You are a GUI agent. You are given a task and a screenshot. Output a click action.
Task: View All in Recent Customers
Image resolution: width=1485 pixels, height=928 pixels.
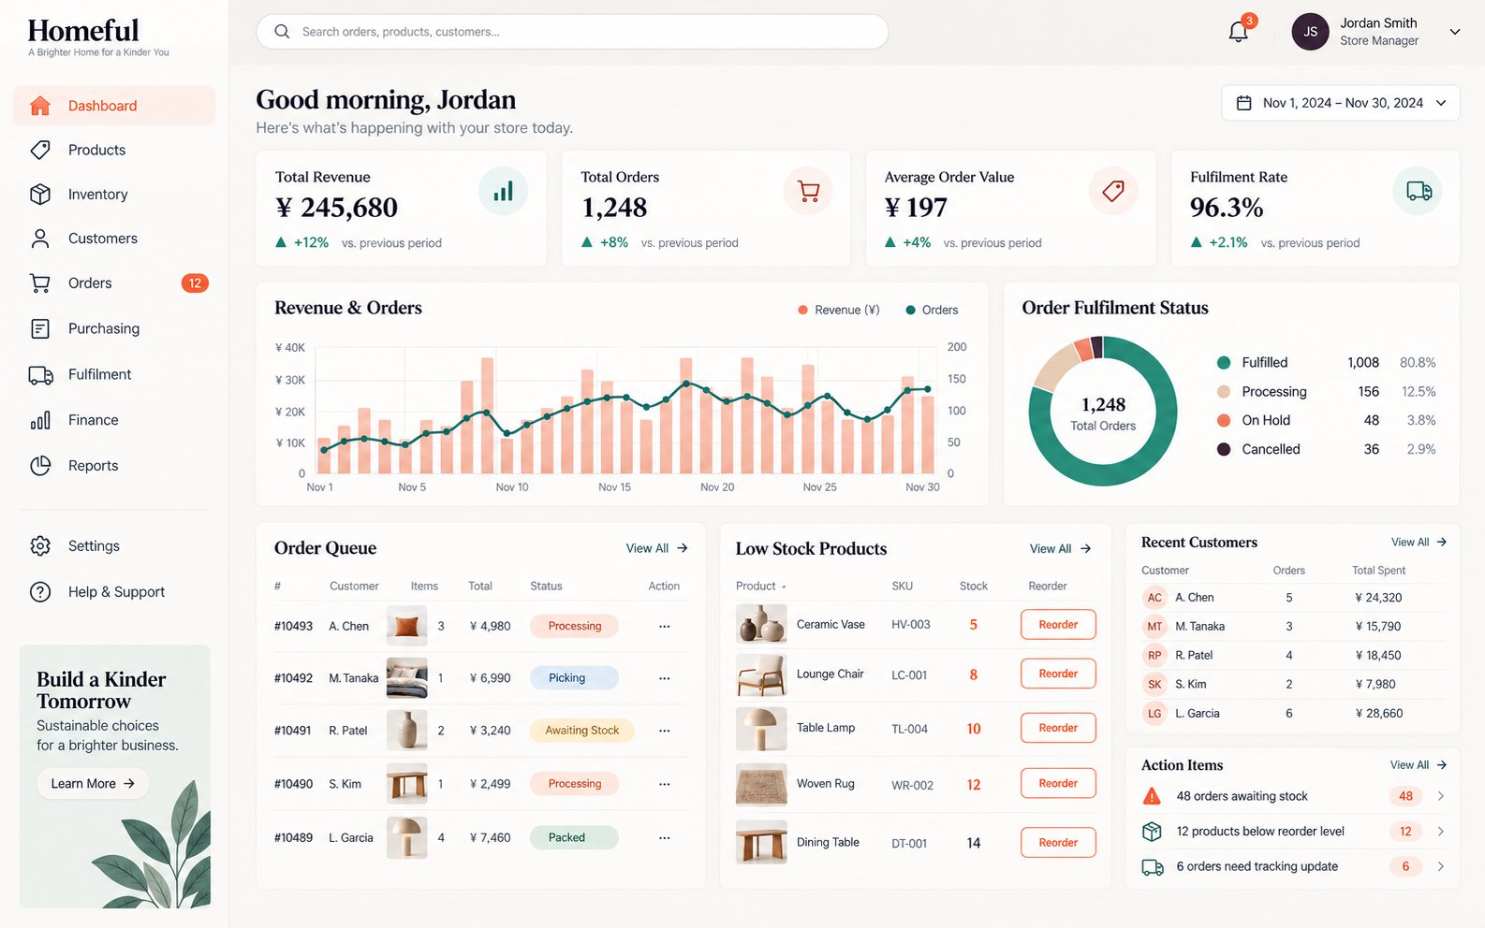click(1419, 542)
